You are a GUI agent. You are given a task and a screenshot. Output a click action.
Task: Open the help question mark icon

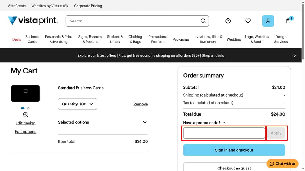click(x=228, y=21)
